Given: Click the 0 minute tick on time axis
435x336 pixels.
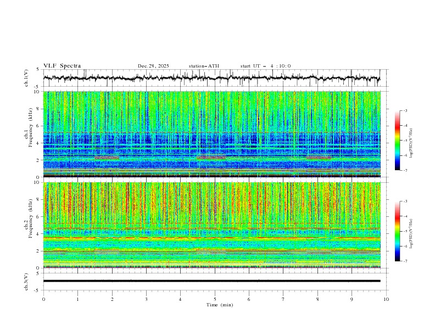Looking at the screenshot, I should point(44,299).
